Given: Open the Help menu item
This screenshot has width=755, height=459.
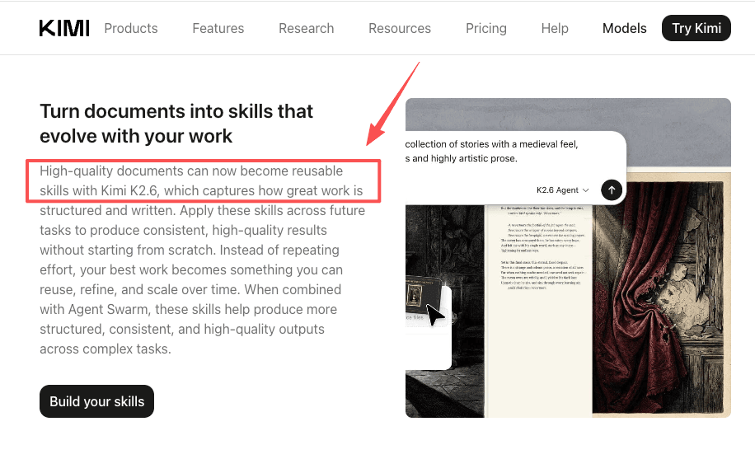Looking at the screenshot, I should [x=555, y=28].
